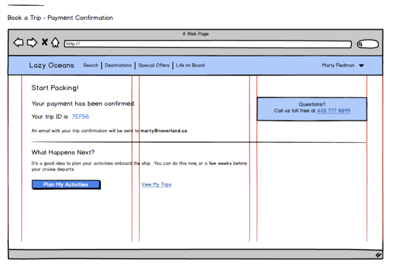Select Special Offers in the nav bar

154,65
